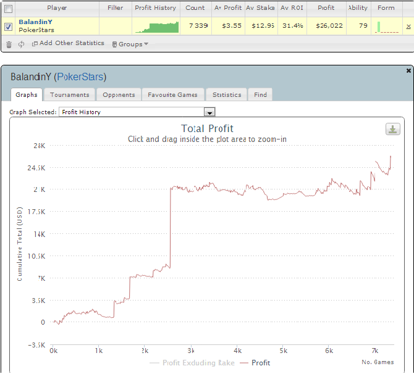Download the Total Profit chart
The image size is (414, 374).
coord(392,129)
